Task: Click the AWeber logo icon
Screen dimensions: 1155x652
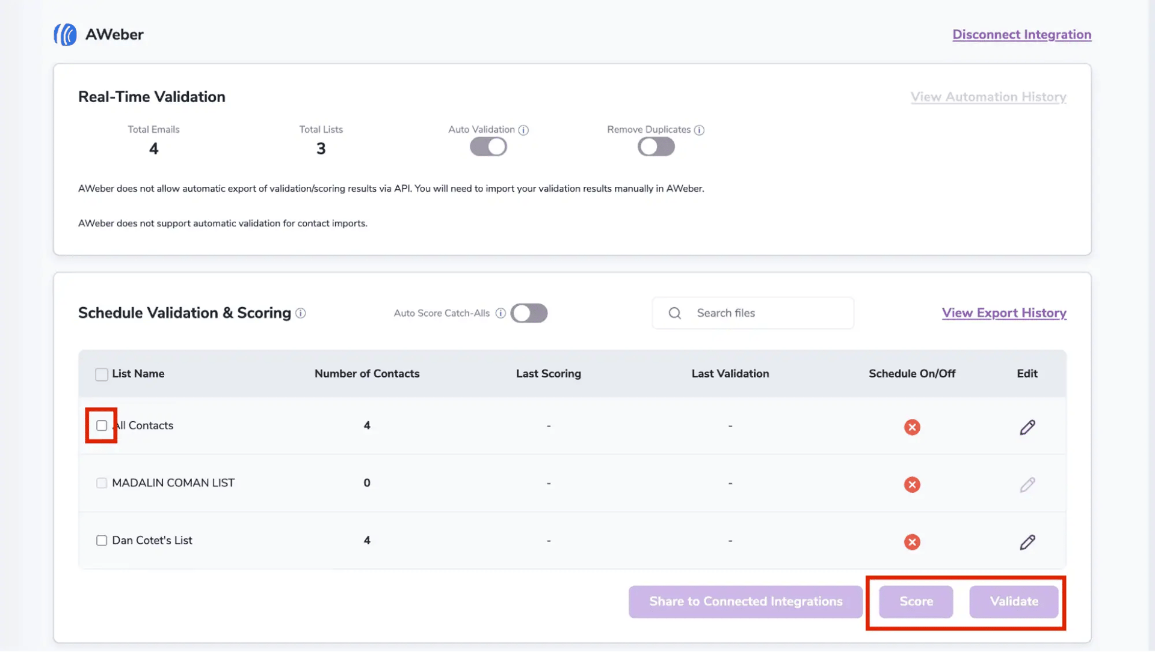Action: 65,34
